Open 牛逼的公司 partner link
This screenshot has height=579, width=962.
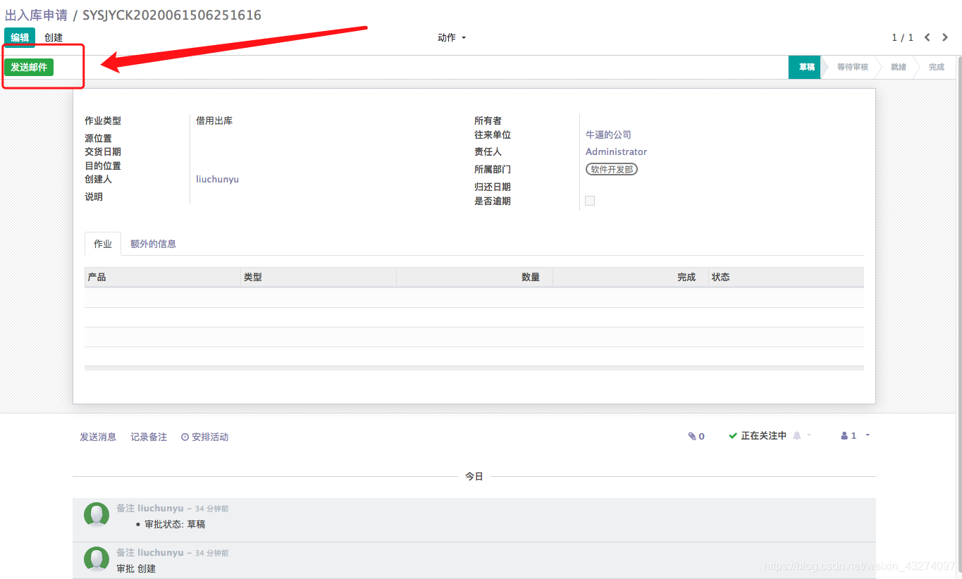coord(608,135)
